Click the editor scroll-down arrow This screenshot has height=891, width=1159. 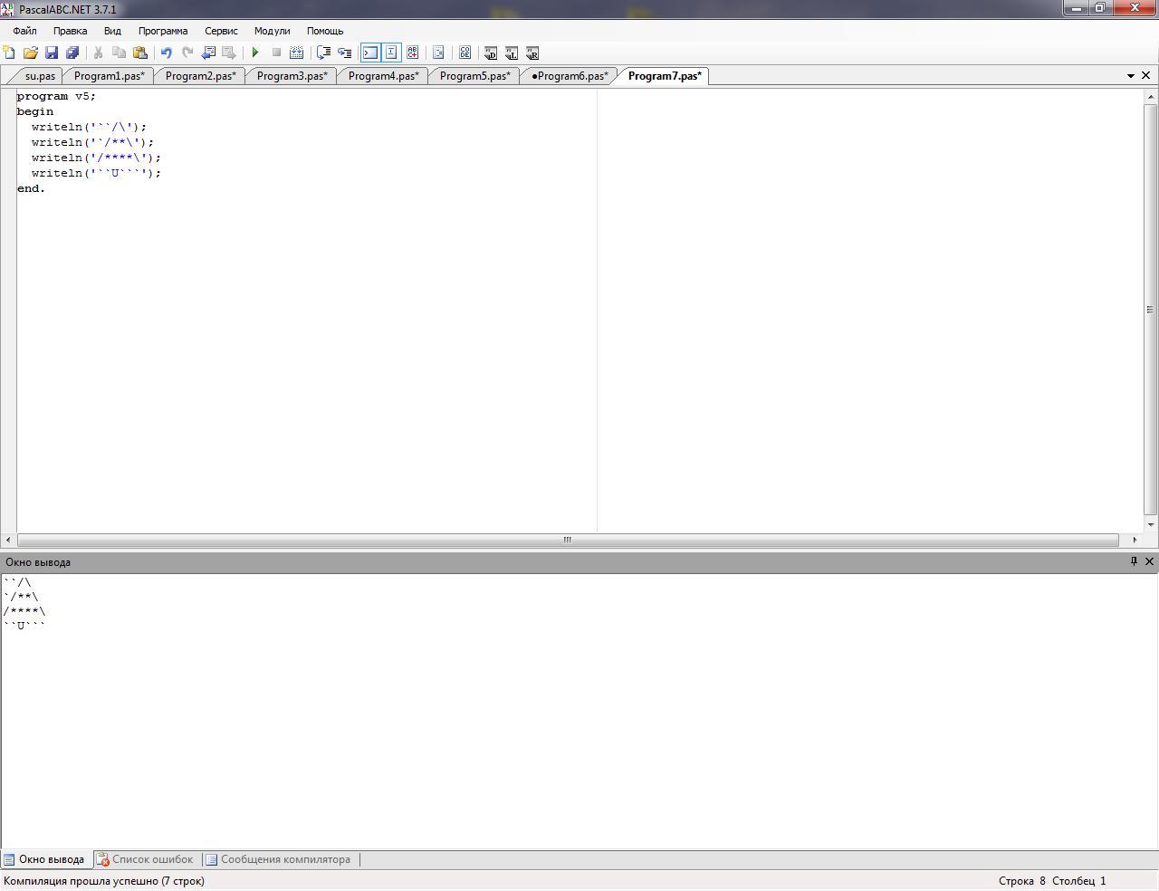point(1151,524)
